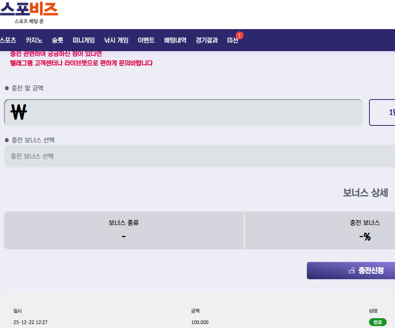The image size is (395, 328).
Task: Click the thumbs-up icon in the 충전신청 button
Action: point(352,271)
